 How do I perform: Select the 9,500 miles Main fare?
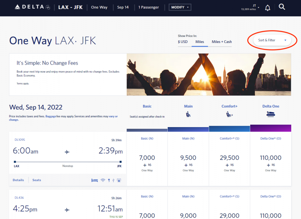click(188, 158)
